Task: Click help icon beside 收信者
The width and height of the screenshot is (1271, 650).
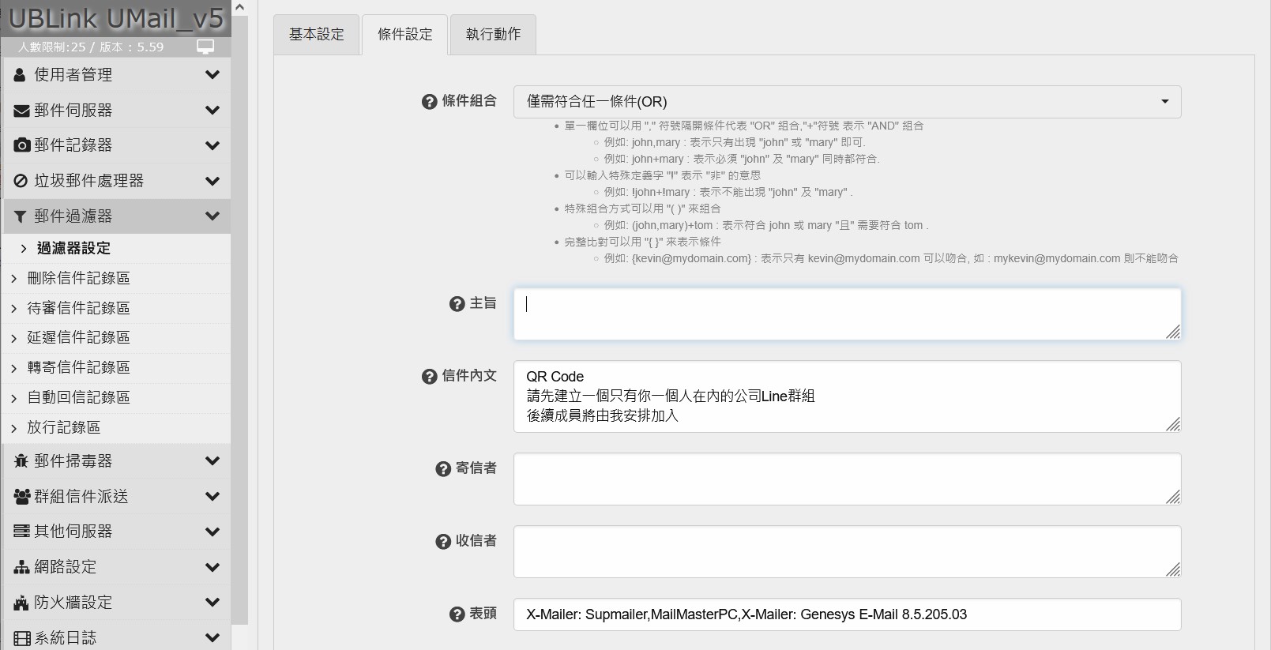Action: click(x=443, y=542)
